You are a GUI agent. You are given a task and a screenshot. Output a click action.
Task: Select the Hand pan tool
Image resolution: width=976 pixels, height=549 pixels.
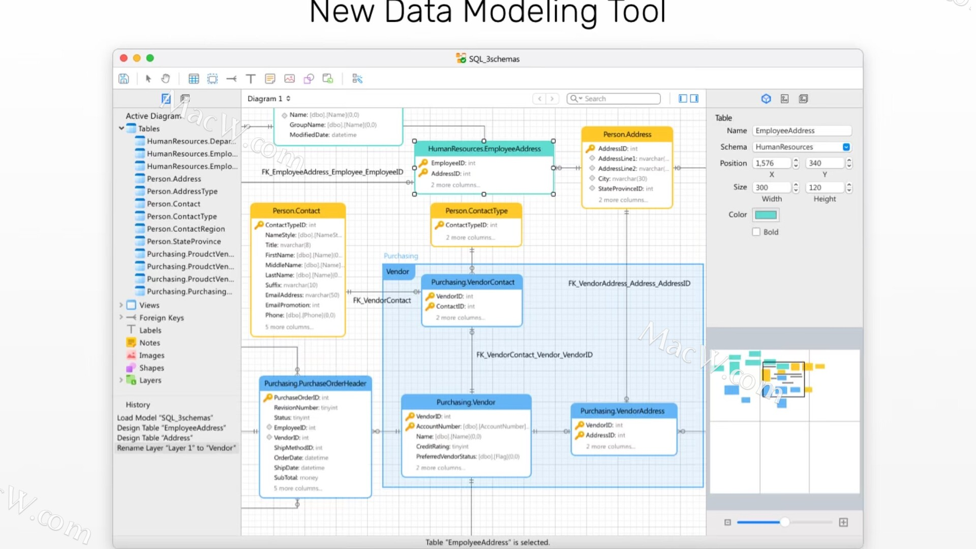tap(166, 79)
